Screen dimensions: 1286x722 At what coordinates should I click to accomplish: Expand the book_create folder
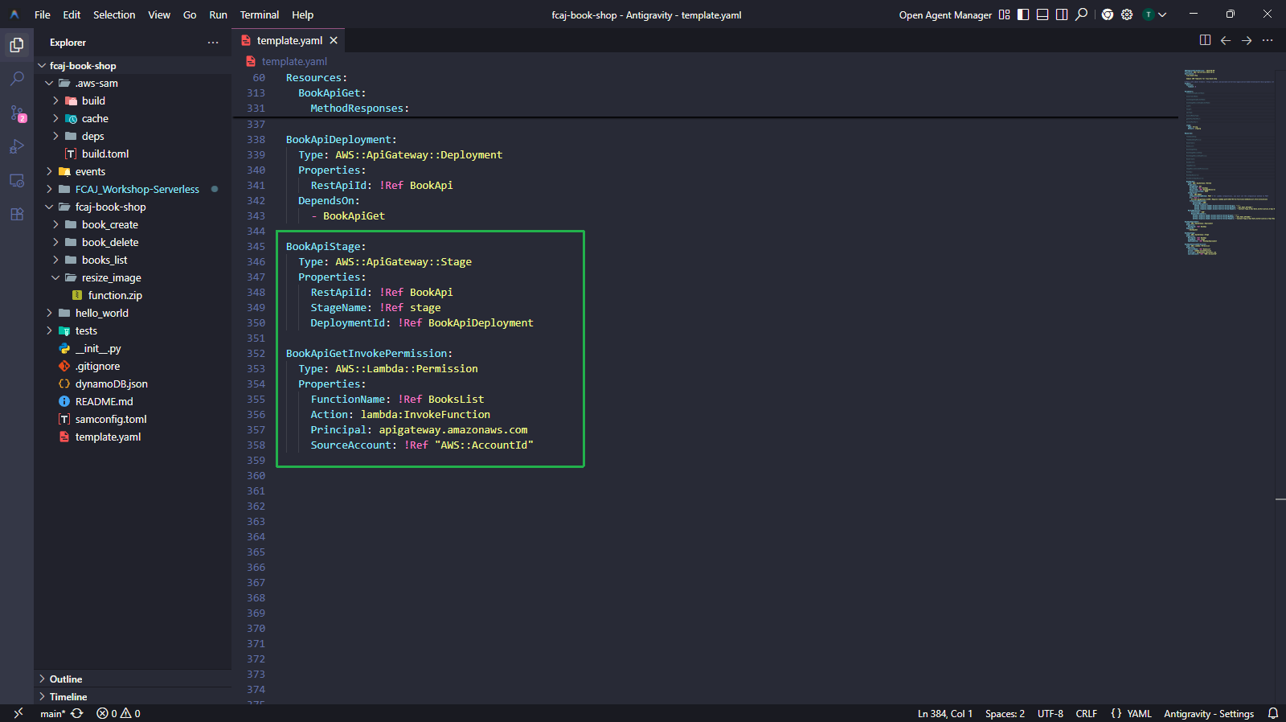click(x=133, y=225)
